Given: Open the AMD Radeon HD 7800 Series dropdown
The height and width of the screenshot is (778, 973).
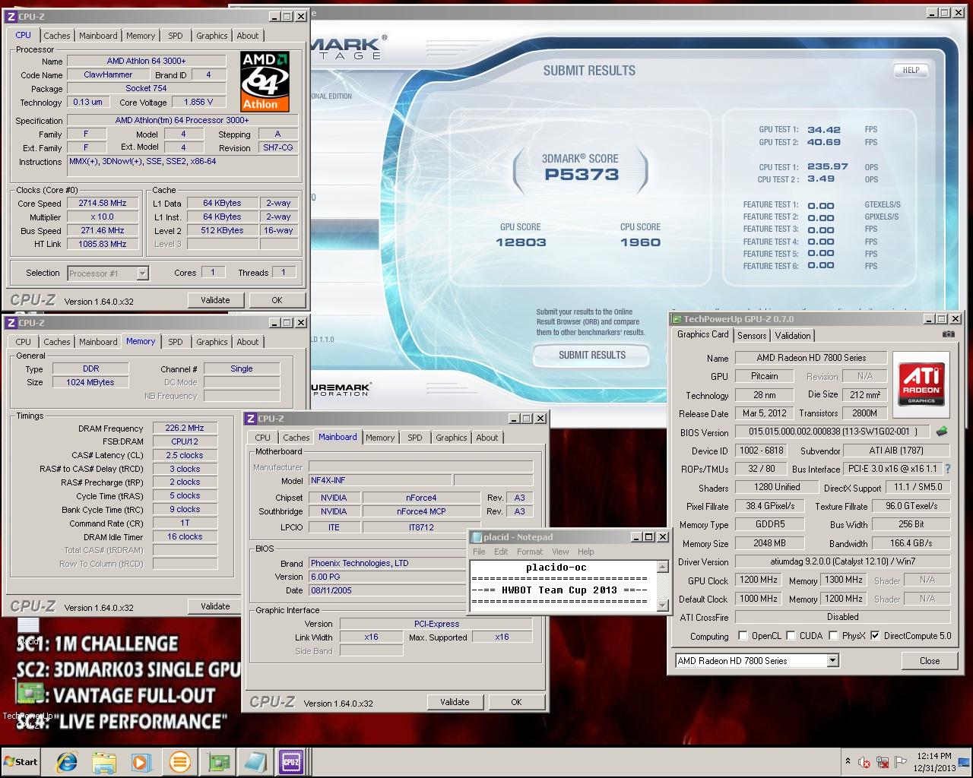Looking at the screenshot, I should coord(832,661).
